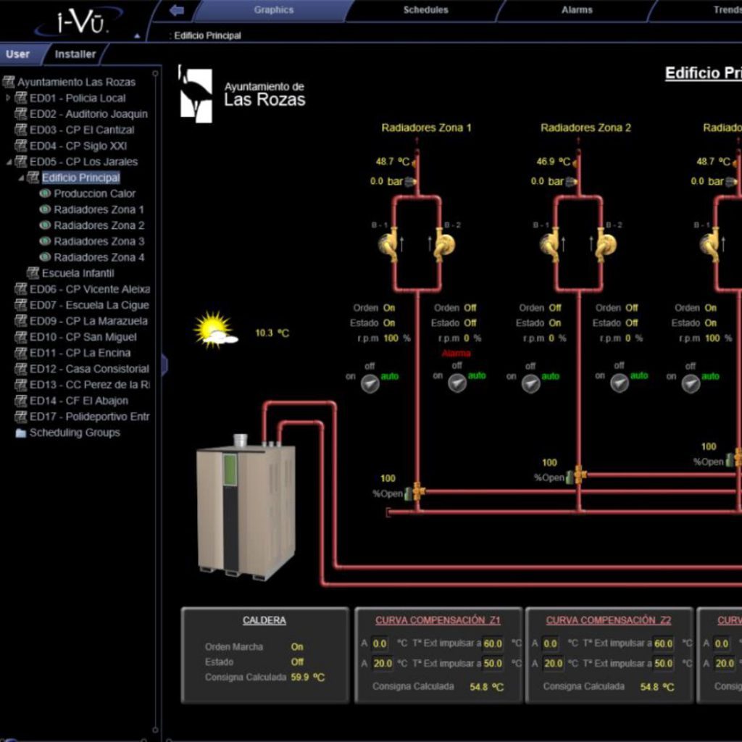The width and height of the screenshot is (742, 742).
Task: Click the boiler unit graphic
Action: pyautogui.click(x=246, y=509)
